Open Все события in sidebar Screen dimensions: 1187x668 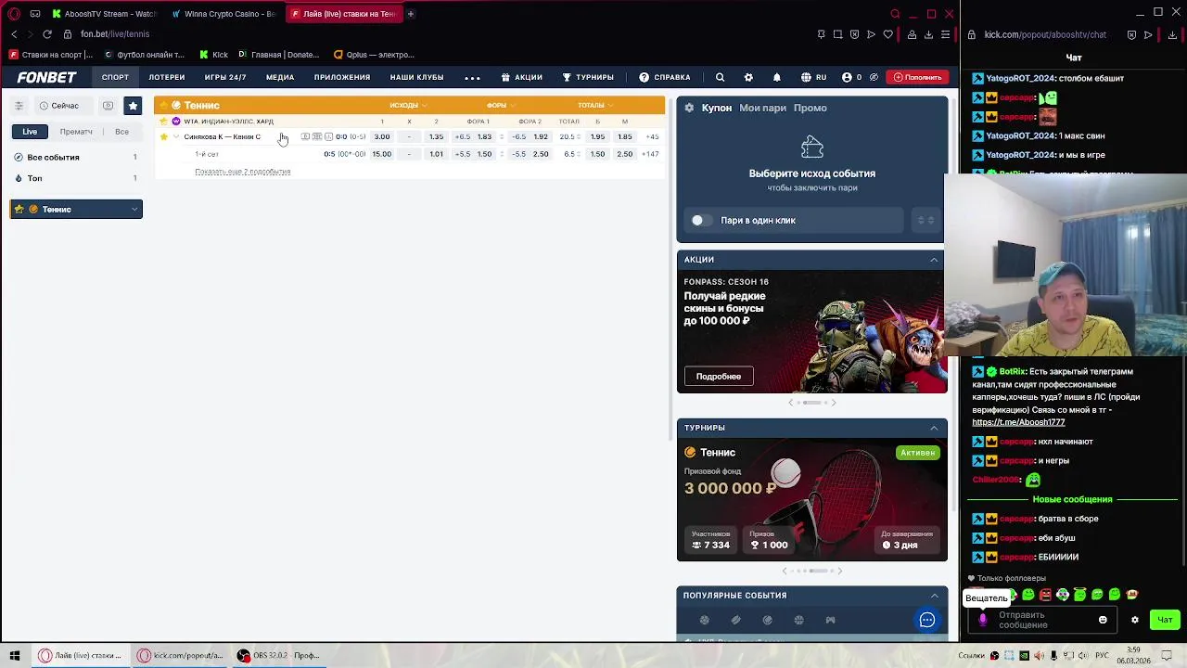click(76, 157)
